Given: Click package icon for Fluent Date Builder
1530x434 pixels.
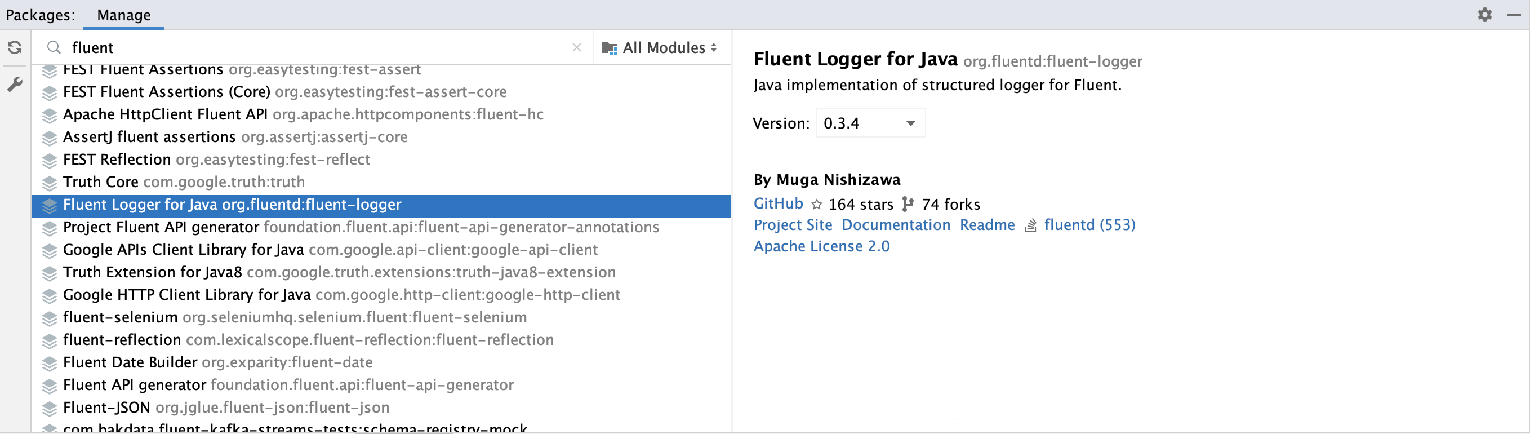Looking at the screenshot, I should click(x=50, y=363).
